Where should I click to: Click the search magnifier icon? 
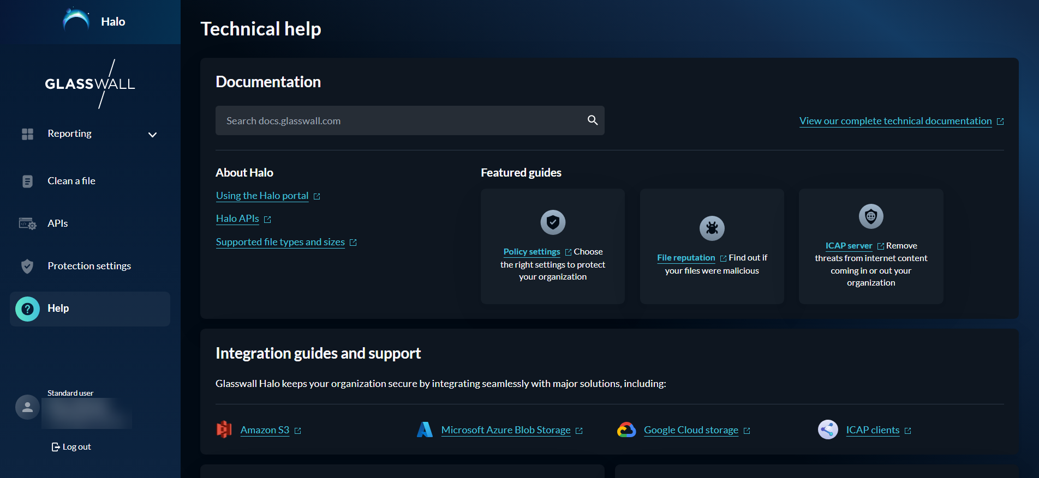point(592,120)
